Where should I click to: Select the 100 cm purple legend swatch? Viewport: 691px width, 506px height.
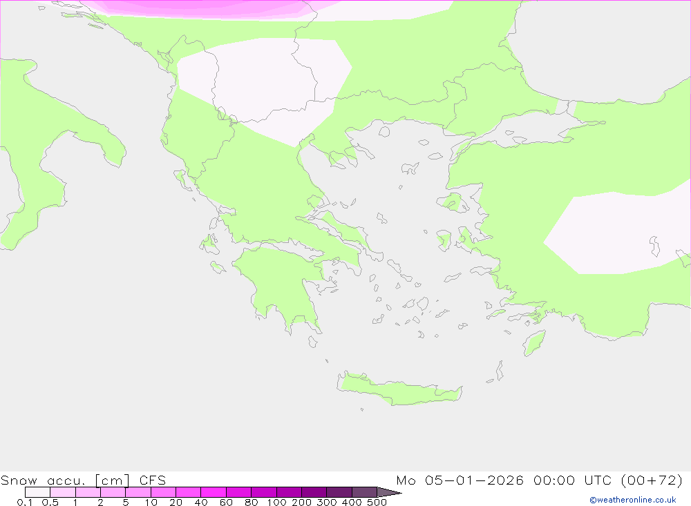point(289,492)
